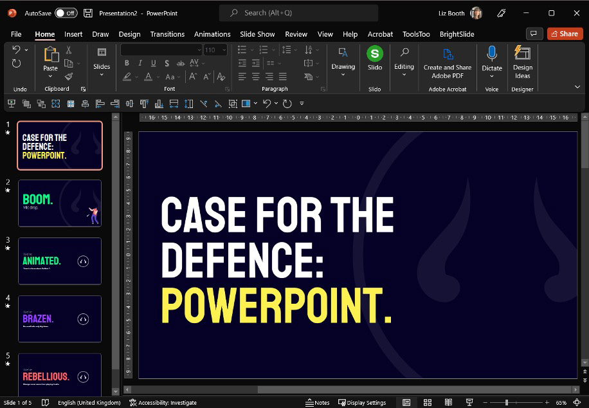Click the font color A button
This screenshot has height=408, width=589.
pos(149,77)
